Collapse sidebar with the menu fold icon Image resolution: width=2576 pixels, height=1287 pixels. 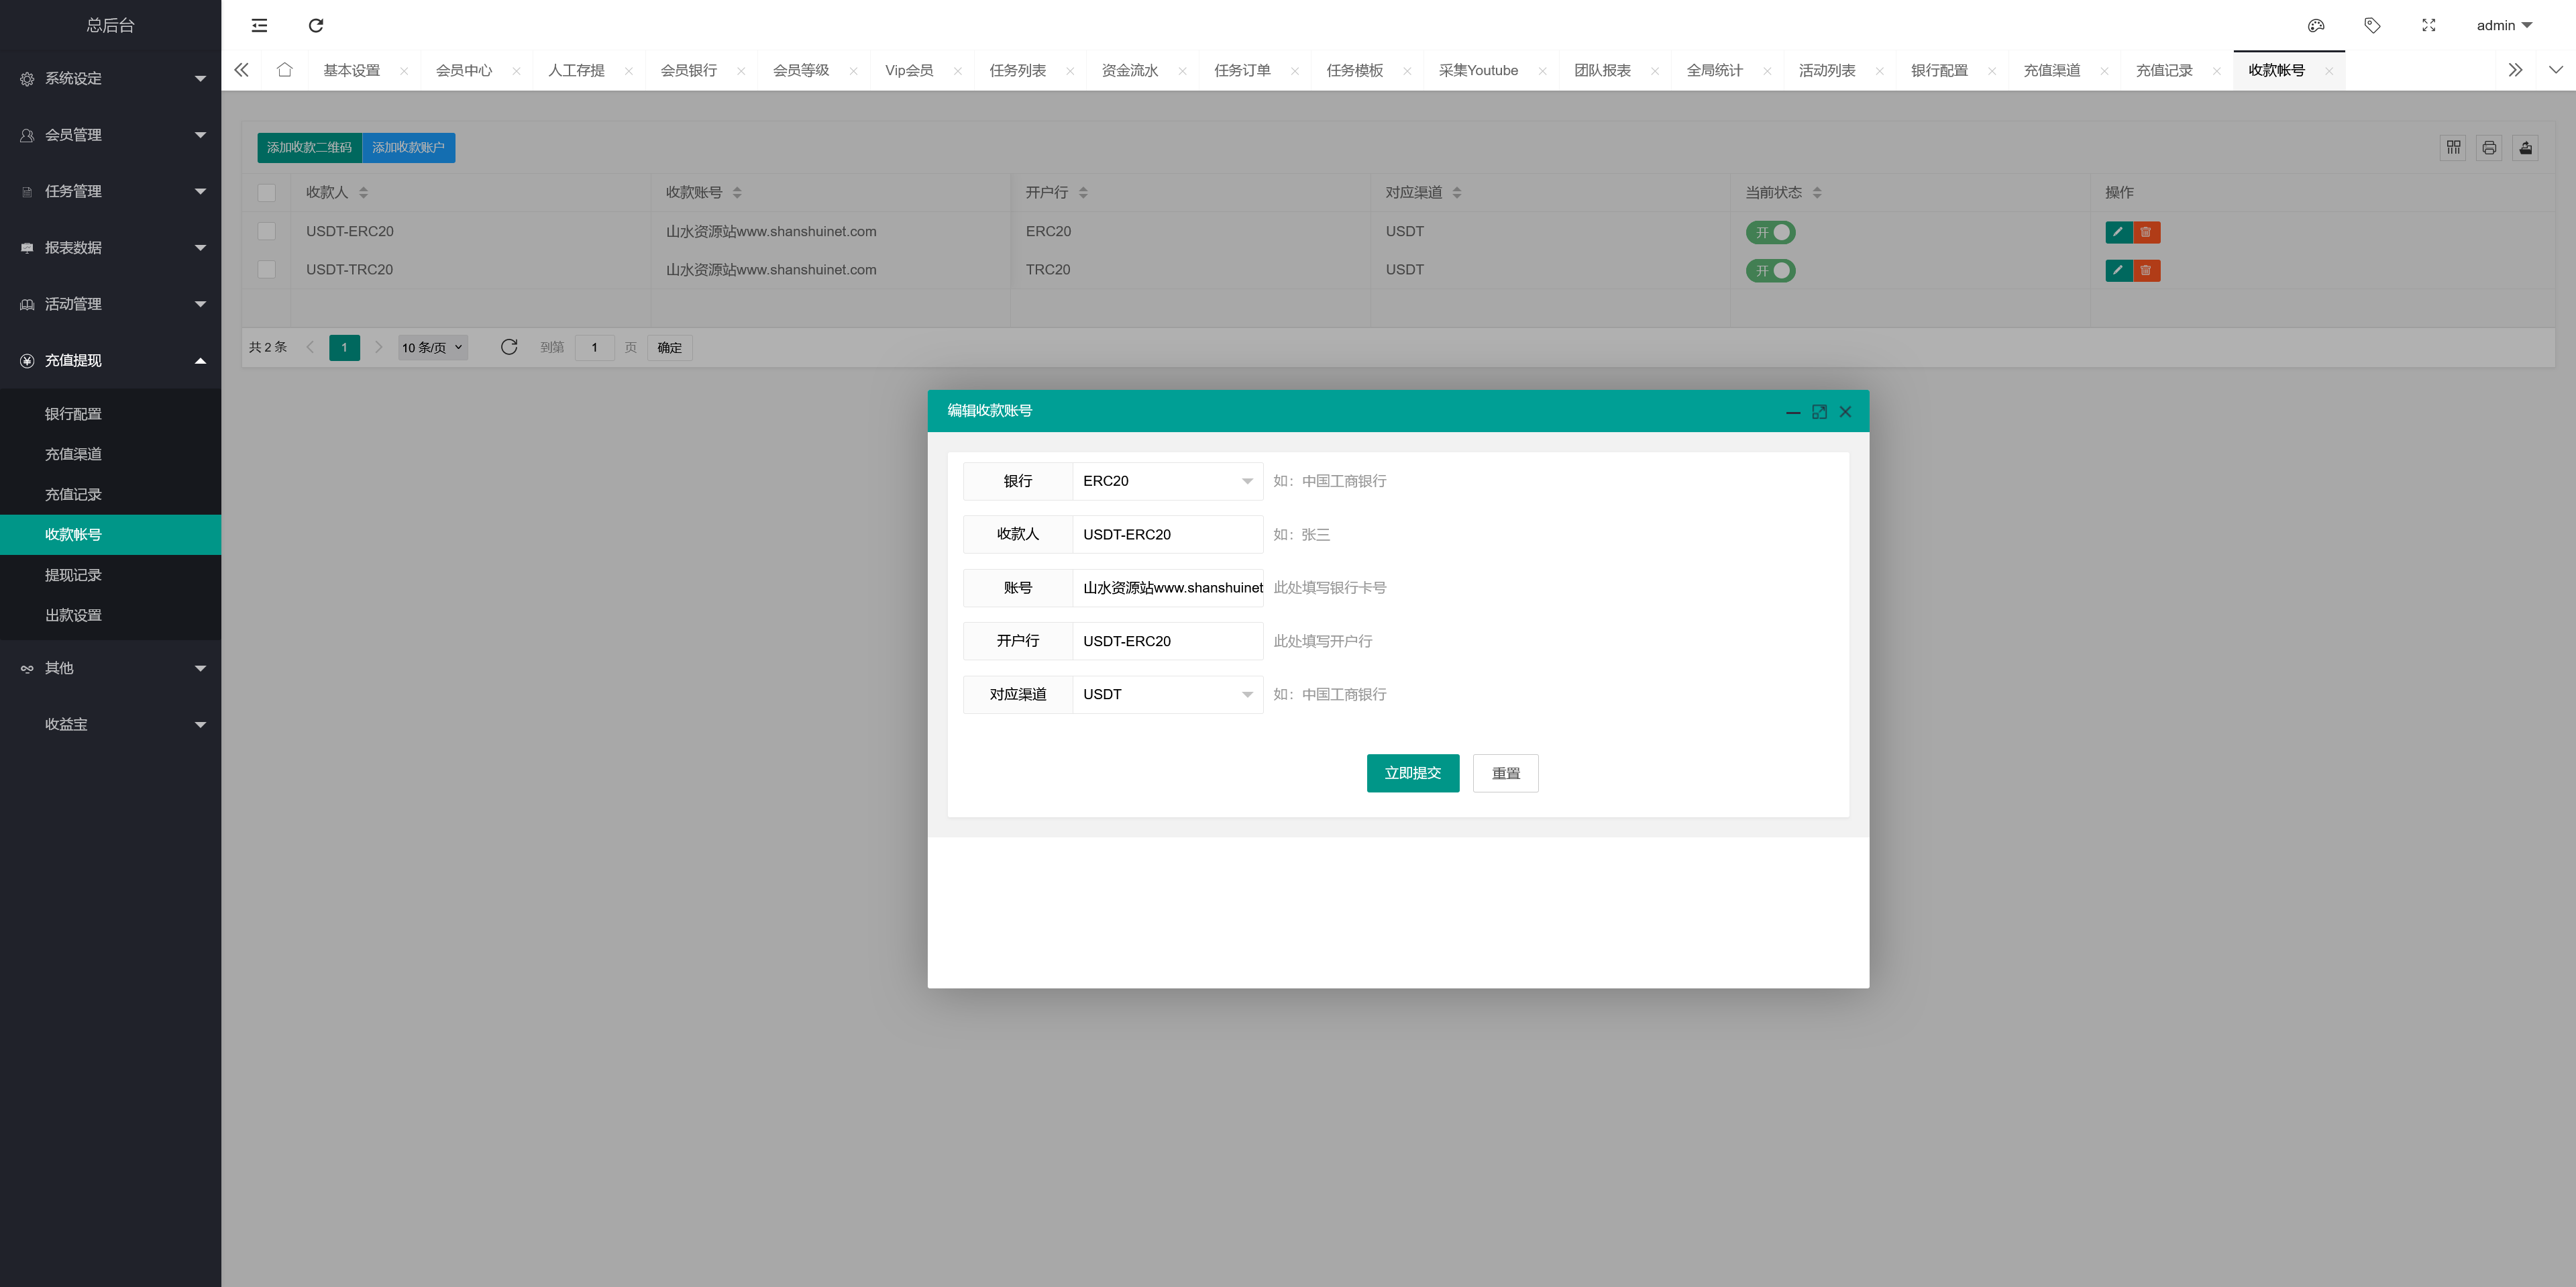click(x=259, y=26)
